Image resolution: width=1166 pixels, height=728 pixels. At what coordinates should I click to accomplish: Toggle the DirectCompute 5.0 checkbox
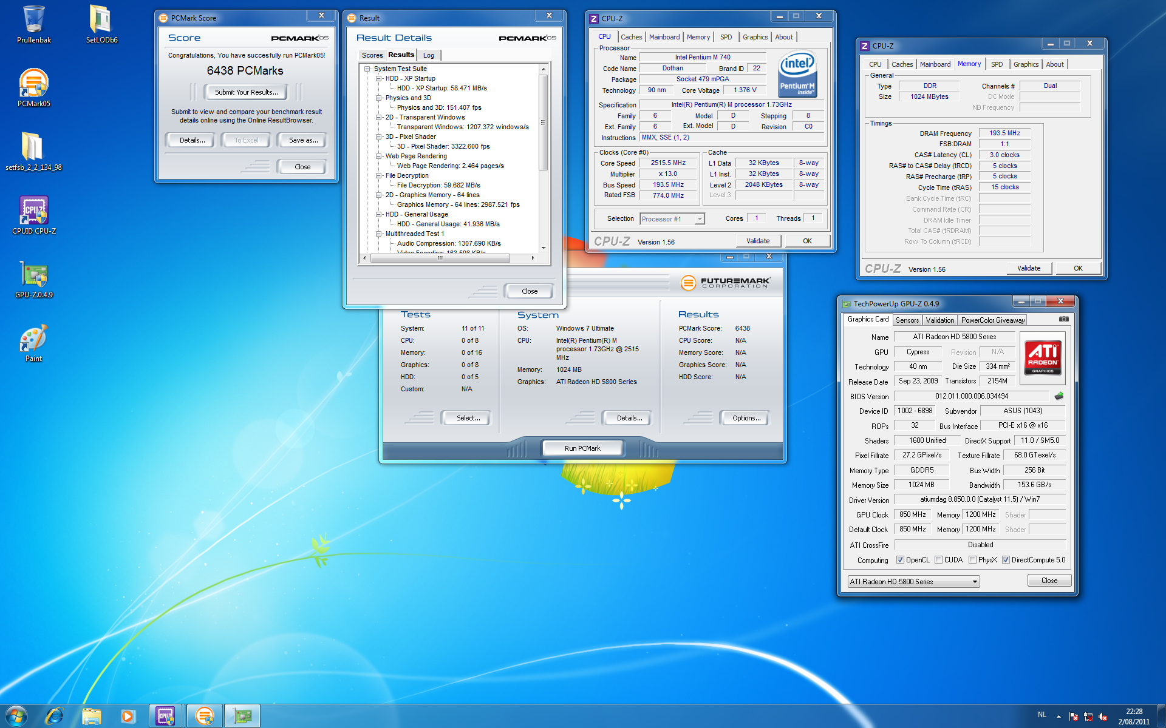coord(1006,560)
